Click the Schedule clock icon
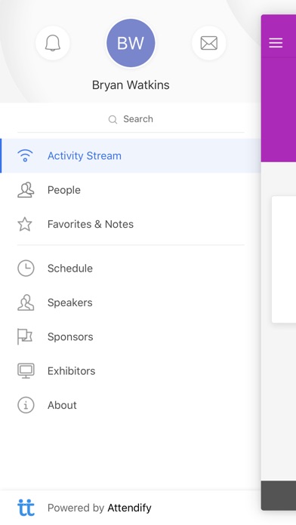Screen dimensions: 296x525 click(26, 269)
